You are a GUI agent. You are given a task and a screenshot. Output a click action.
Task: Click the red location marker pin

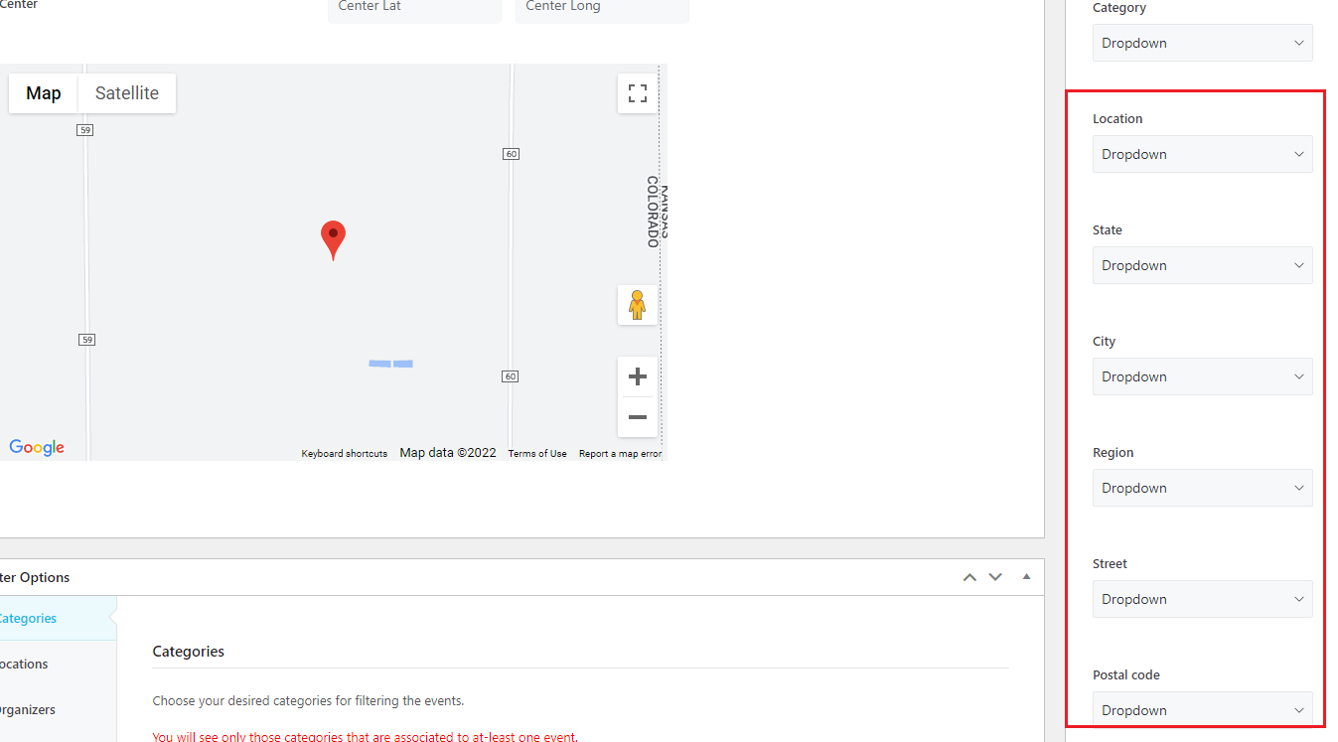coord(333,238)
